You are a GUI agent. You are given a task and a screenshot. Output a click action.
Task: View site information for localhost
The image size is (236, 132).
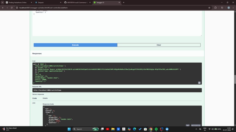point(17,8)
